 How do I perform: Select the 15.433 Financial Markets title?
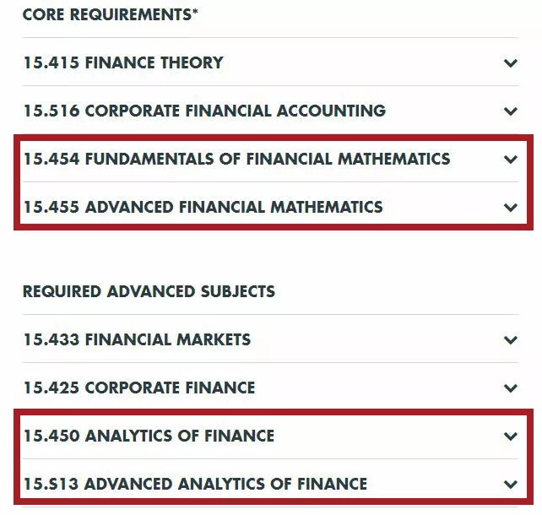click(x=137, y=339)
